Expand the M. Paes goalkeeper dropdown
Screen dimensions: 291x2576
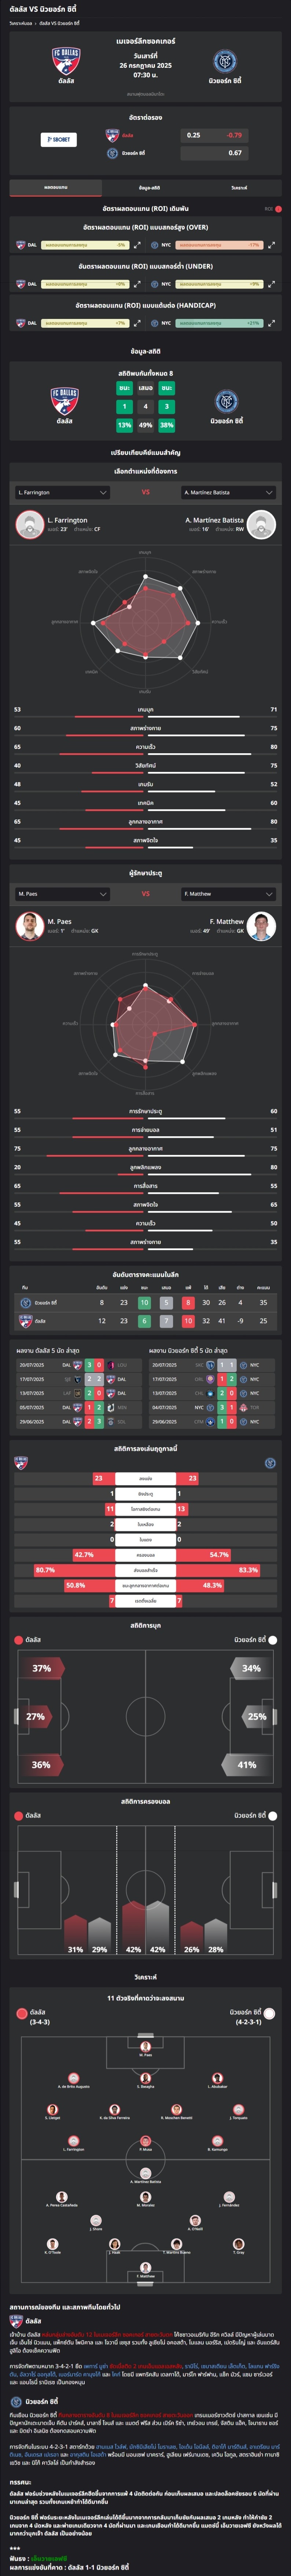pyautogui.click(x=62, y=893)
